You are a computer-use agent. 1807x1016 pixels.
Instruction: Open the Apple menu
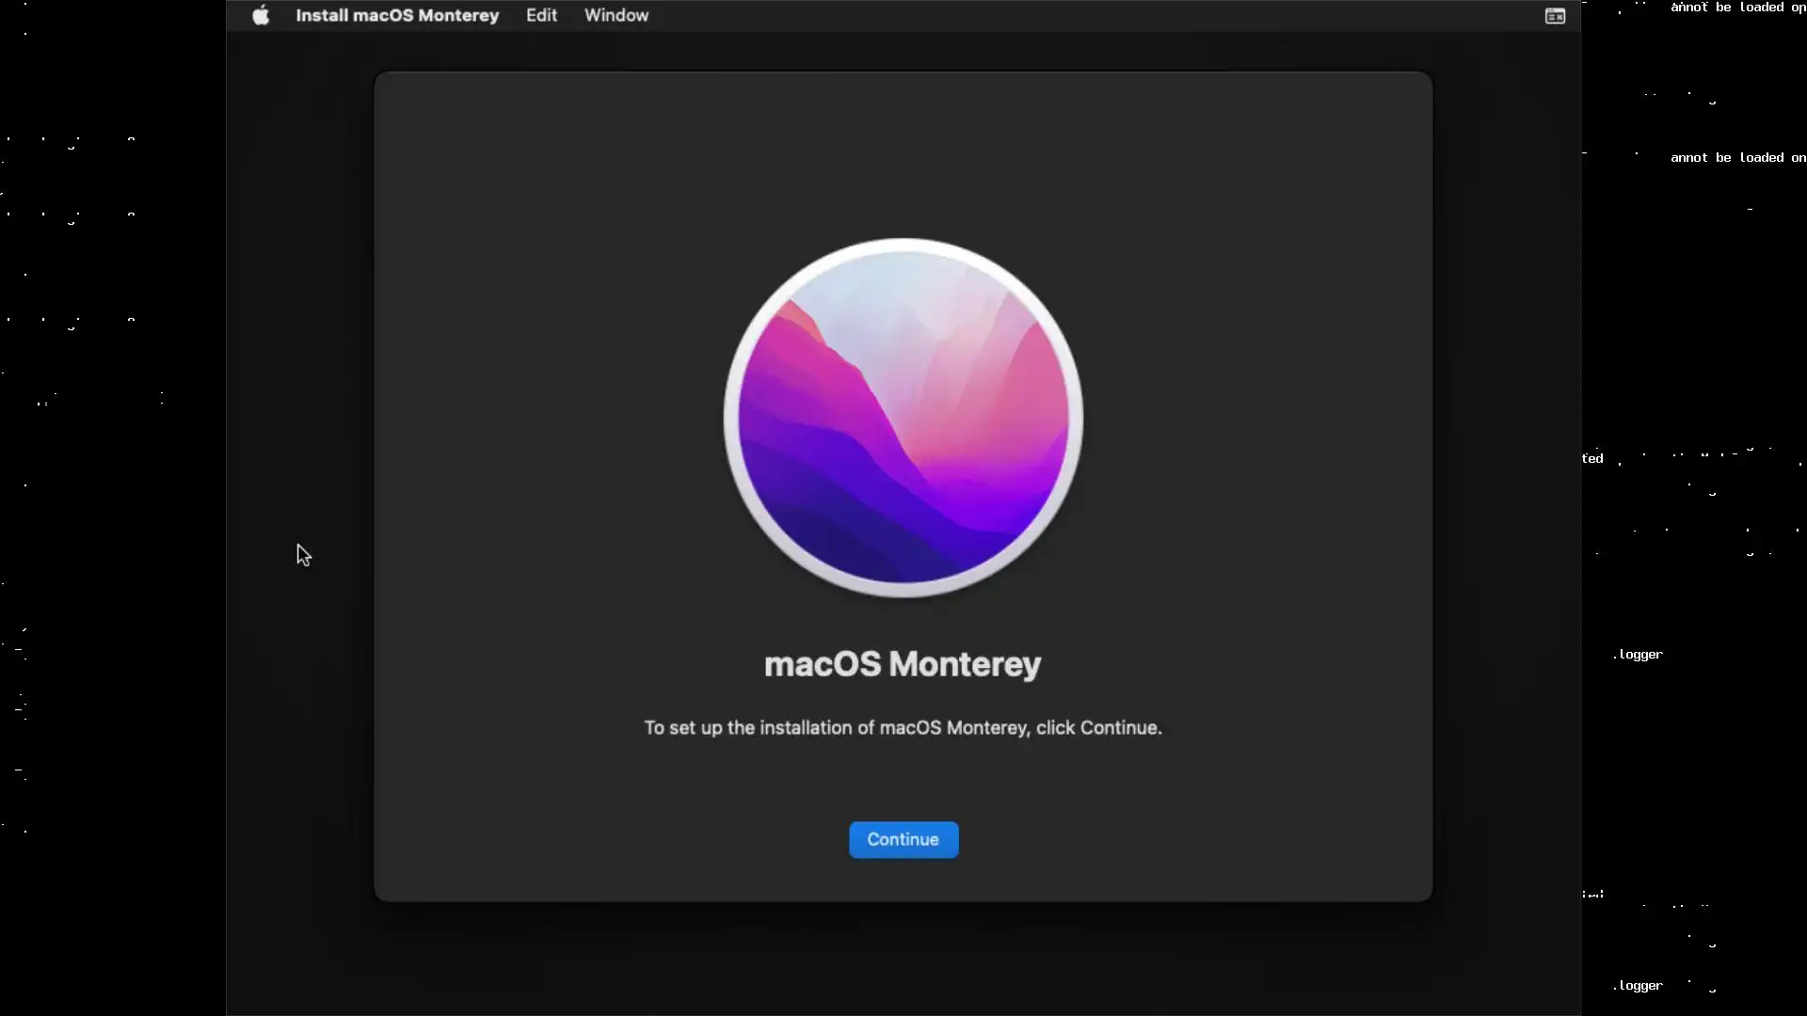pyautogui.click(x=261, y=15)
